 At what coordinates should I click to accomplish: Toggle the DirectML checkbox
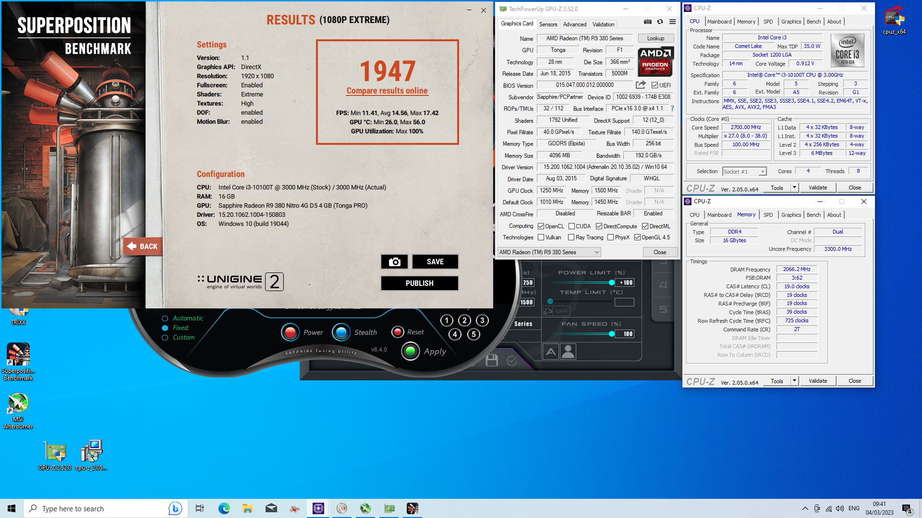(x=645, y=226)
